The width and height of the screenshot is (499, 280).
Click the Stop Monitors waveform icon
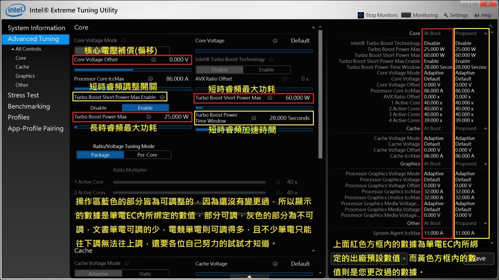[361, 15]
